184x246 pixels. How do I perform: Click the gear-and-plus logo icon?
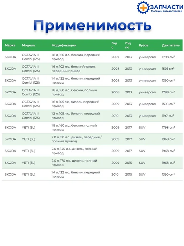(x=143, y=8)
